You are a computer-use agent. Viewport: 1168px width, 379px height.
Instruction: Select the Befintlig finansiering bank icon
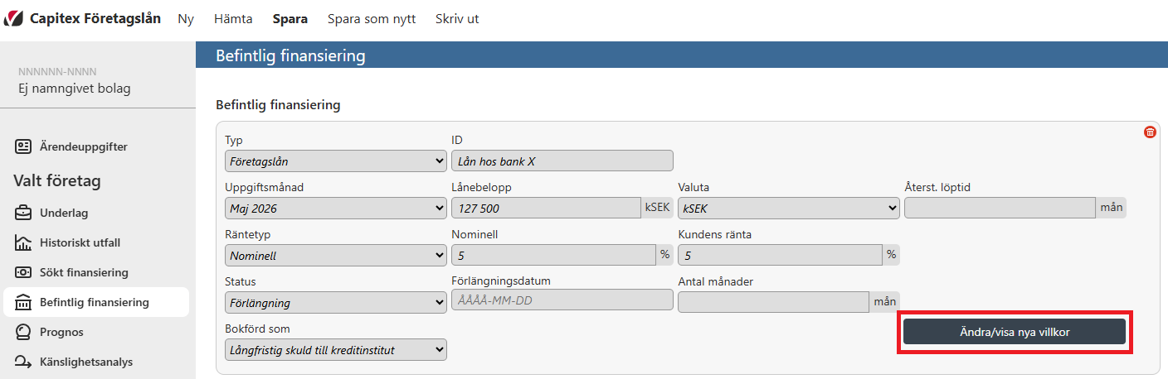23,302
